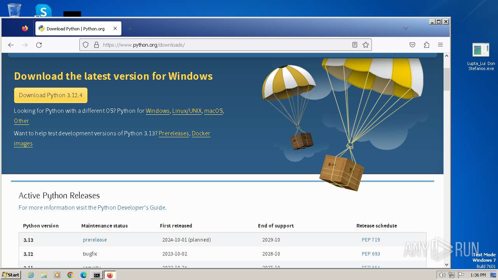Open the Windows download link
The height and width of the screenshot is (280, 498).
click(158, 111)
